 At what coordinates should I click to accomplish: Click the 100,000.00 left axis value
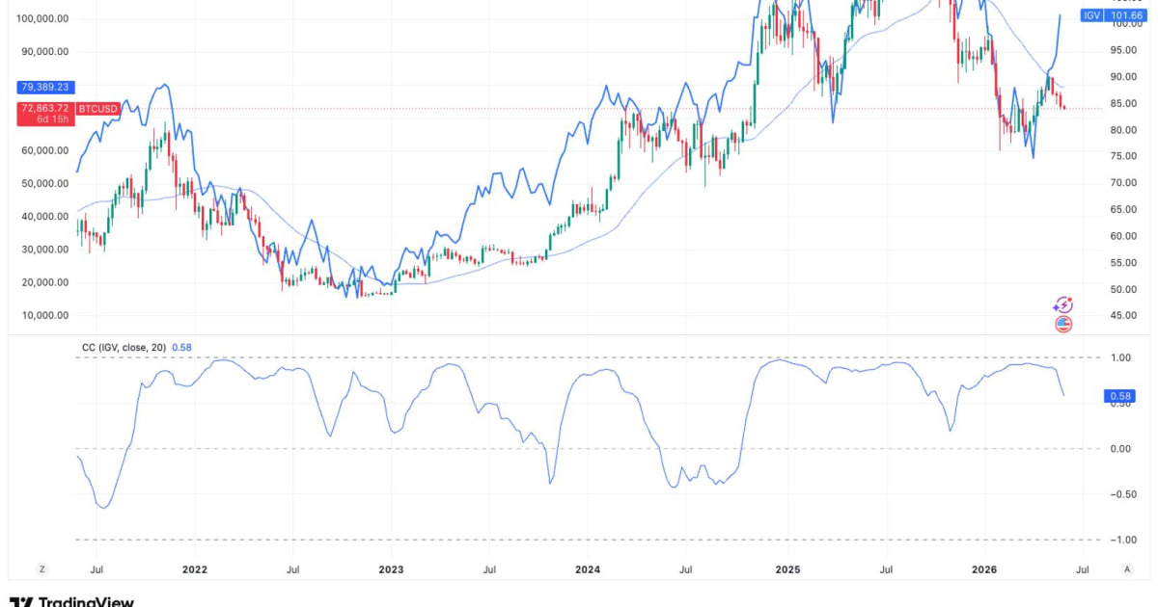tap(42, 19)
